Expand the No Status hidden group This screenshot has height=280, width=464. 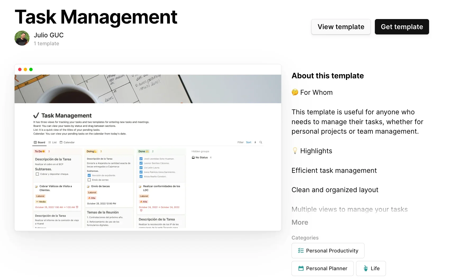[201, 157]
